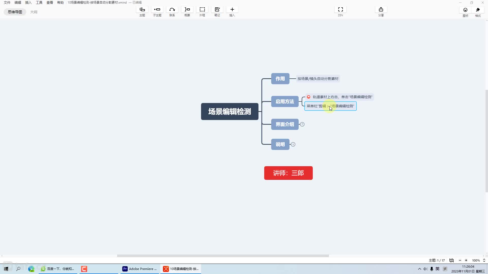
Task: Select the 说明 topic node
Action: point(280,144)
